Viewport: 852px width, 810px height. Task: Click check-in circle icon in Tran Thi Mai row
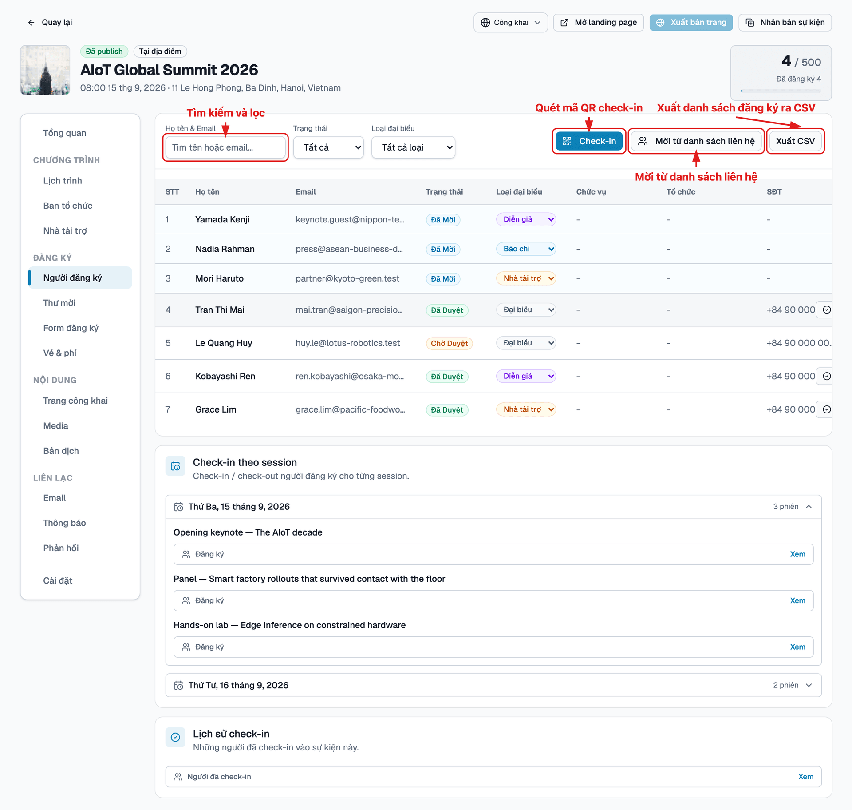pyautogui.click(x=827, y=310)
